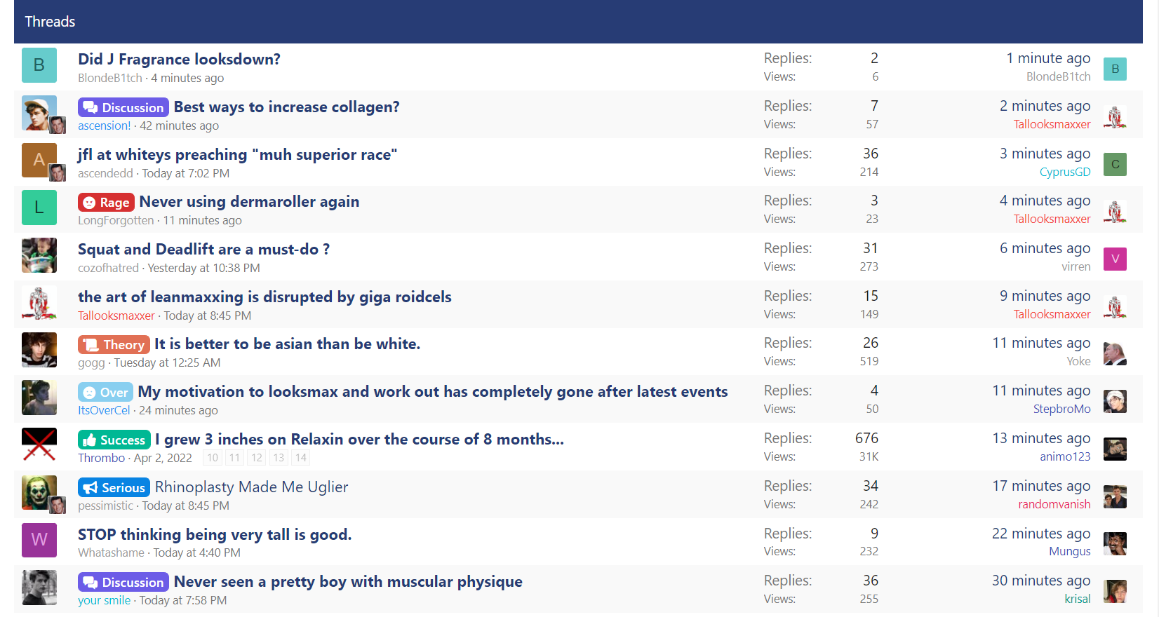Open thread Did J Fragrance looksdown?
Image resolution: width=1159 pixels, height=617 pixels.
point(179,59)
